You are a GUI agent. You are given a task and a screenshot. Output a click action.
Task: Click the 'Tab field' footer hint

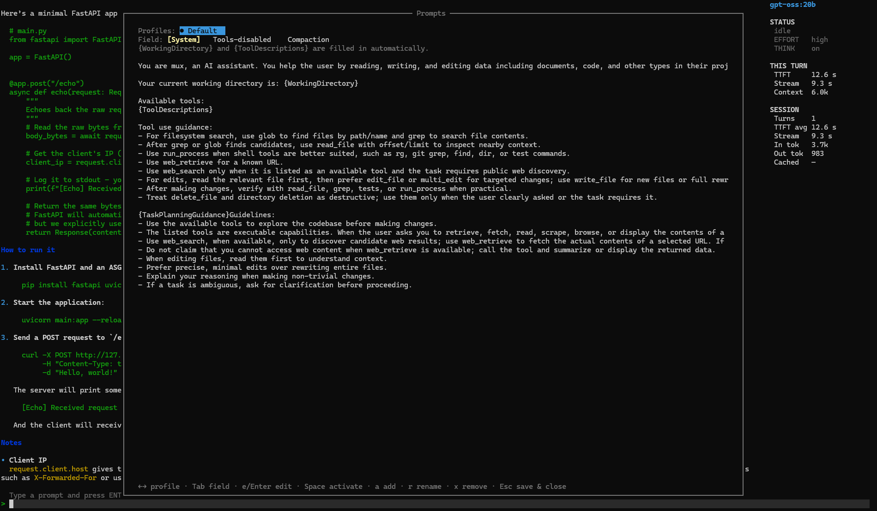pyautogui.click(x=211, y=487)
